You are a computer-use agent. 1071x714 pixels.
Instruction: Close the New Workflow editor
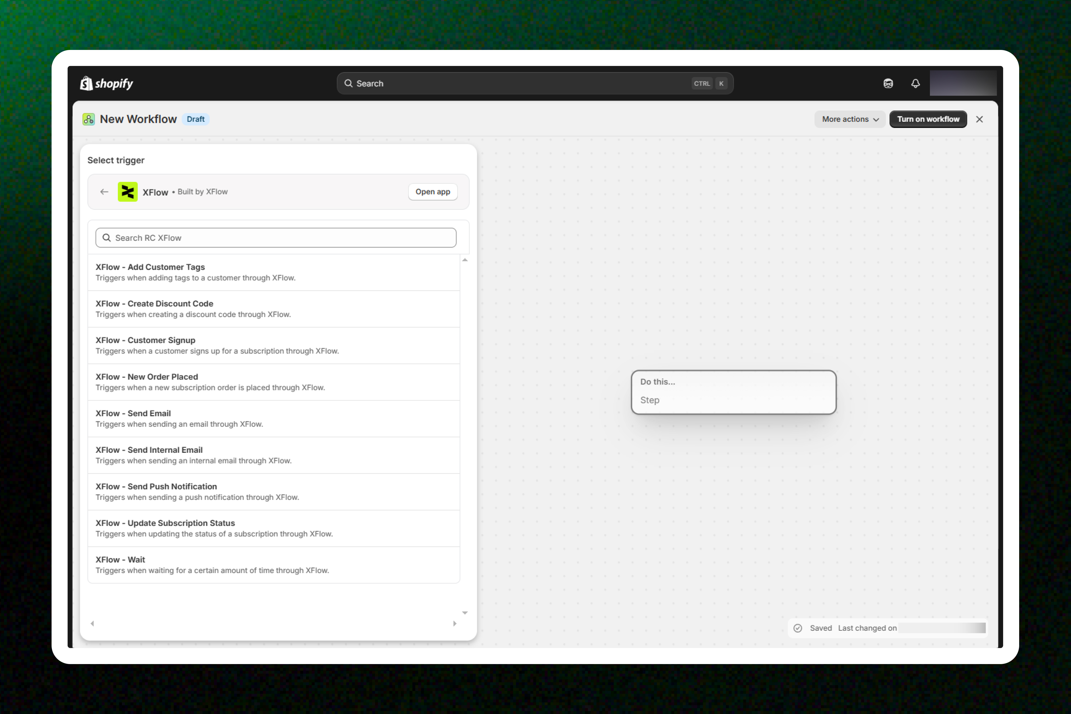pos(979,119)
